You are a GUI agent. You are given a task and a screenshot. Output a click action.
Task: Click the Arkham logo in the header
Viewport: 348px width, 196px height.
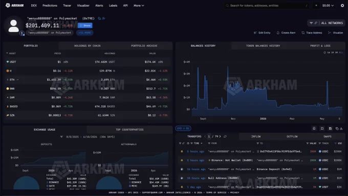coord(14,5)
